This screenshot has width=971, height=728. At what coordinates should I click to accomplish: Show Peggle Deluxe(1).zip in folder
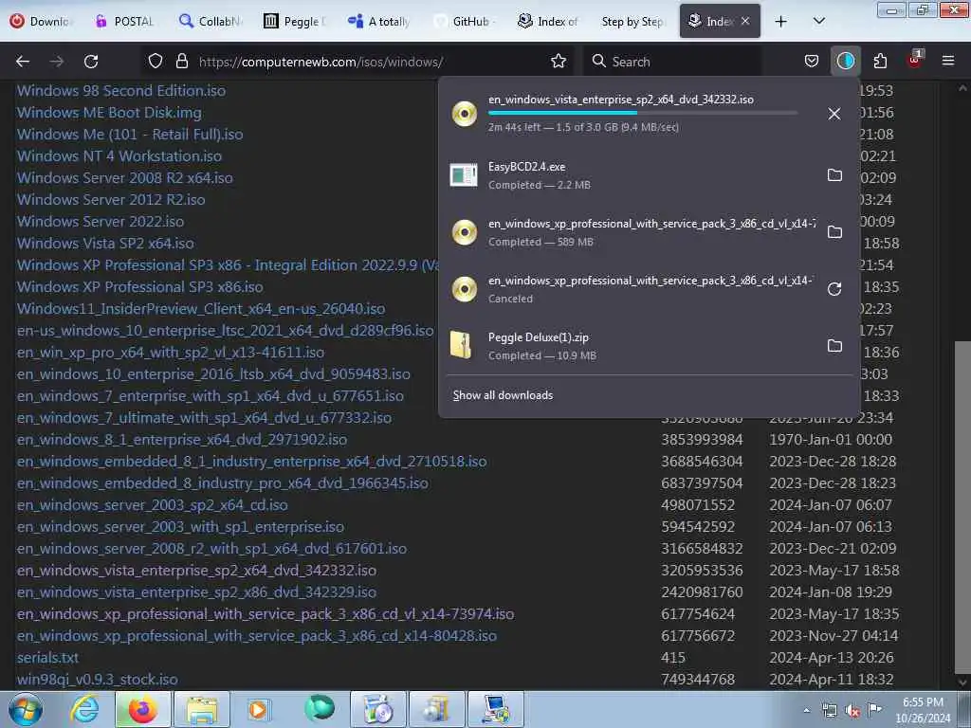[834, 345]
